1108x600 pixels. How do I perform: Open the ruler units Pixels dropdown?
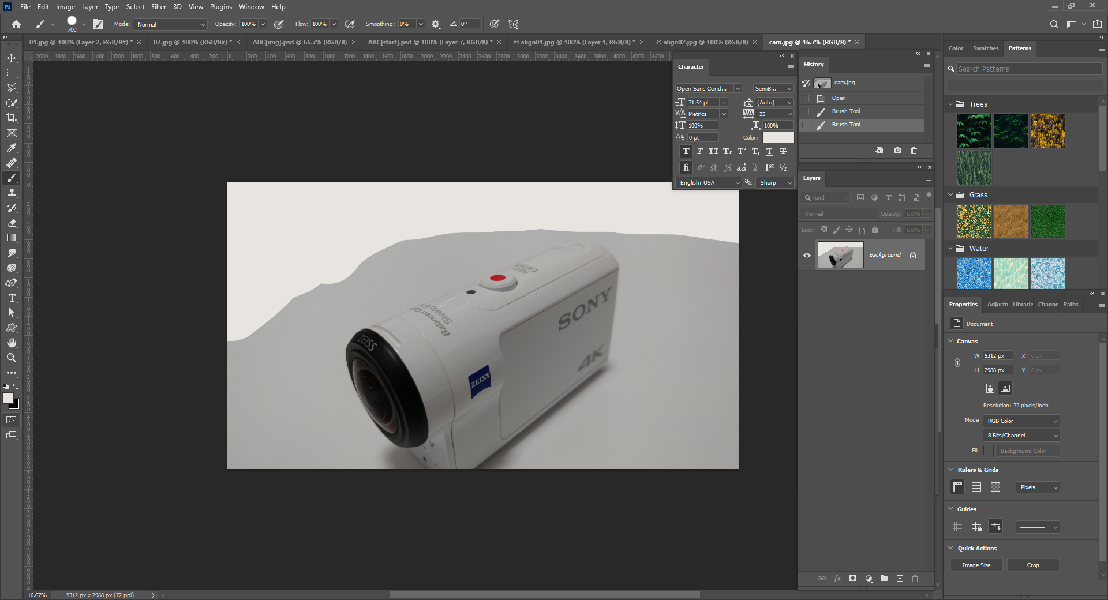coord(1038,487)
